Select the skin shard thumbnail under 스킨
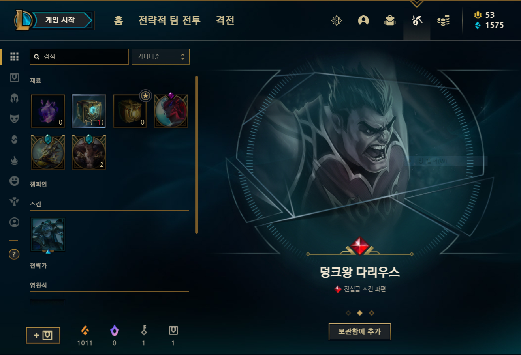521x355 pixels. [x=48, y=234]
